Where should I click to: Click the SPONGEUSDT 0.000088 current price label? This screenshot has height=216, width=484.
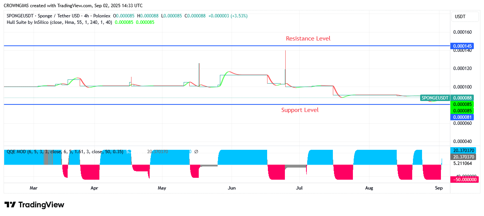tap(447, 98)
